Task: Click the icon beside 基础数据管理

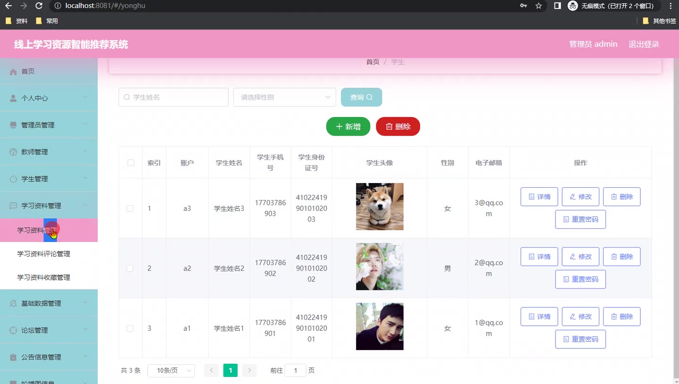Action: point(13,304)
